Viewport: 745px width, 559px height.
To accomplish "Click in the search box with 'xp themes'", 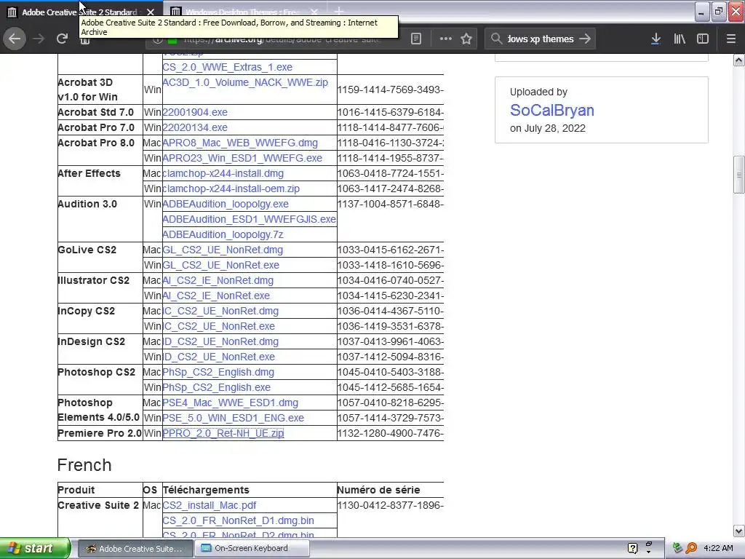I will tap(541, 39).
